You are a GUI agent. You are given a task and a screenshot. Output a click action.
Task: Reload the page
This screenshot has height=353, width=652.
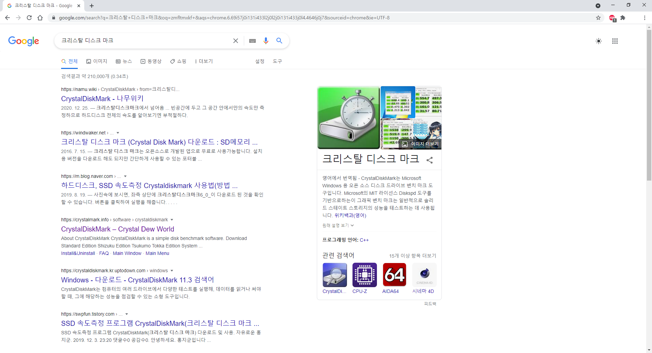coord(29,18)
